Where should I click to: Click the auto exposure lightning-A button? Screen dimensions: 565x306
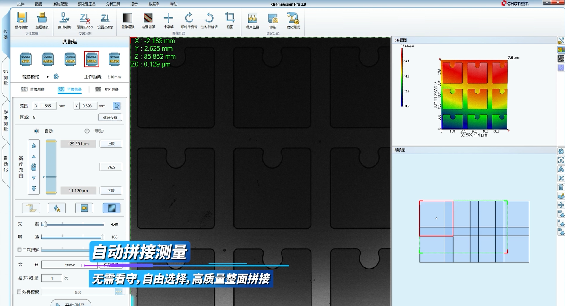click(x=57, y=208)
